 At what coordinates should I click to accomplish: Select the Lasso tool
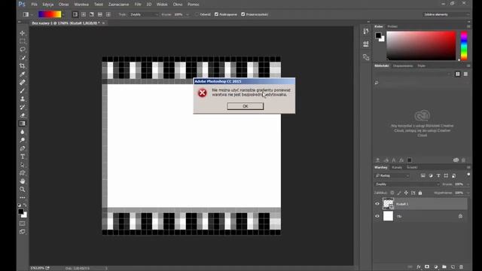click(23, 50)
